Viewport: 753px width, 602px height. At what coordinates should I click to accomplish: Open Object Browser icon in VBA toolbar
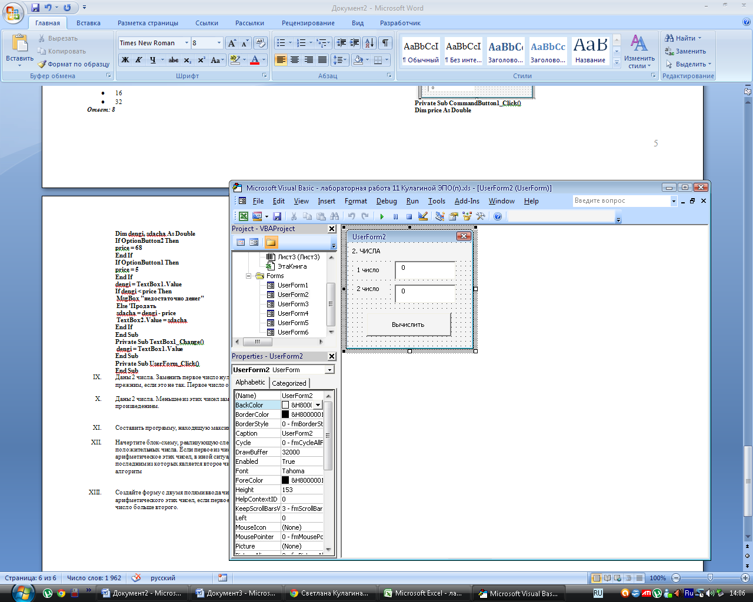[x=467, y=216]
